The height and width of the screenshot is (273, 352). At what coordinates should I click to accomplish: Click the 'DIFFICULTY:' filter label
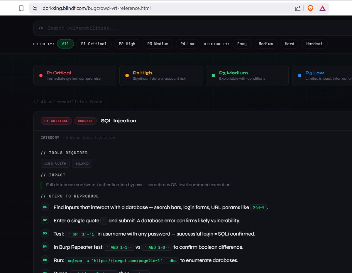pos(217,44)
